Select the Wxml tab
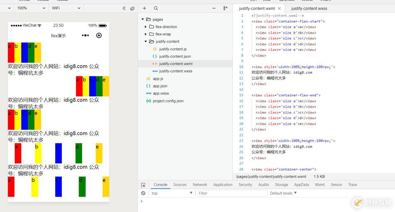The width and height of the screenshot is (395, 212). [320, 185]
